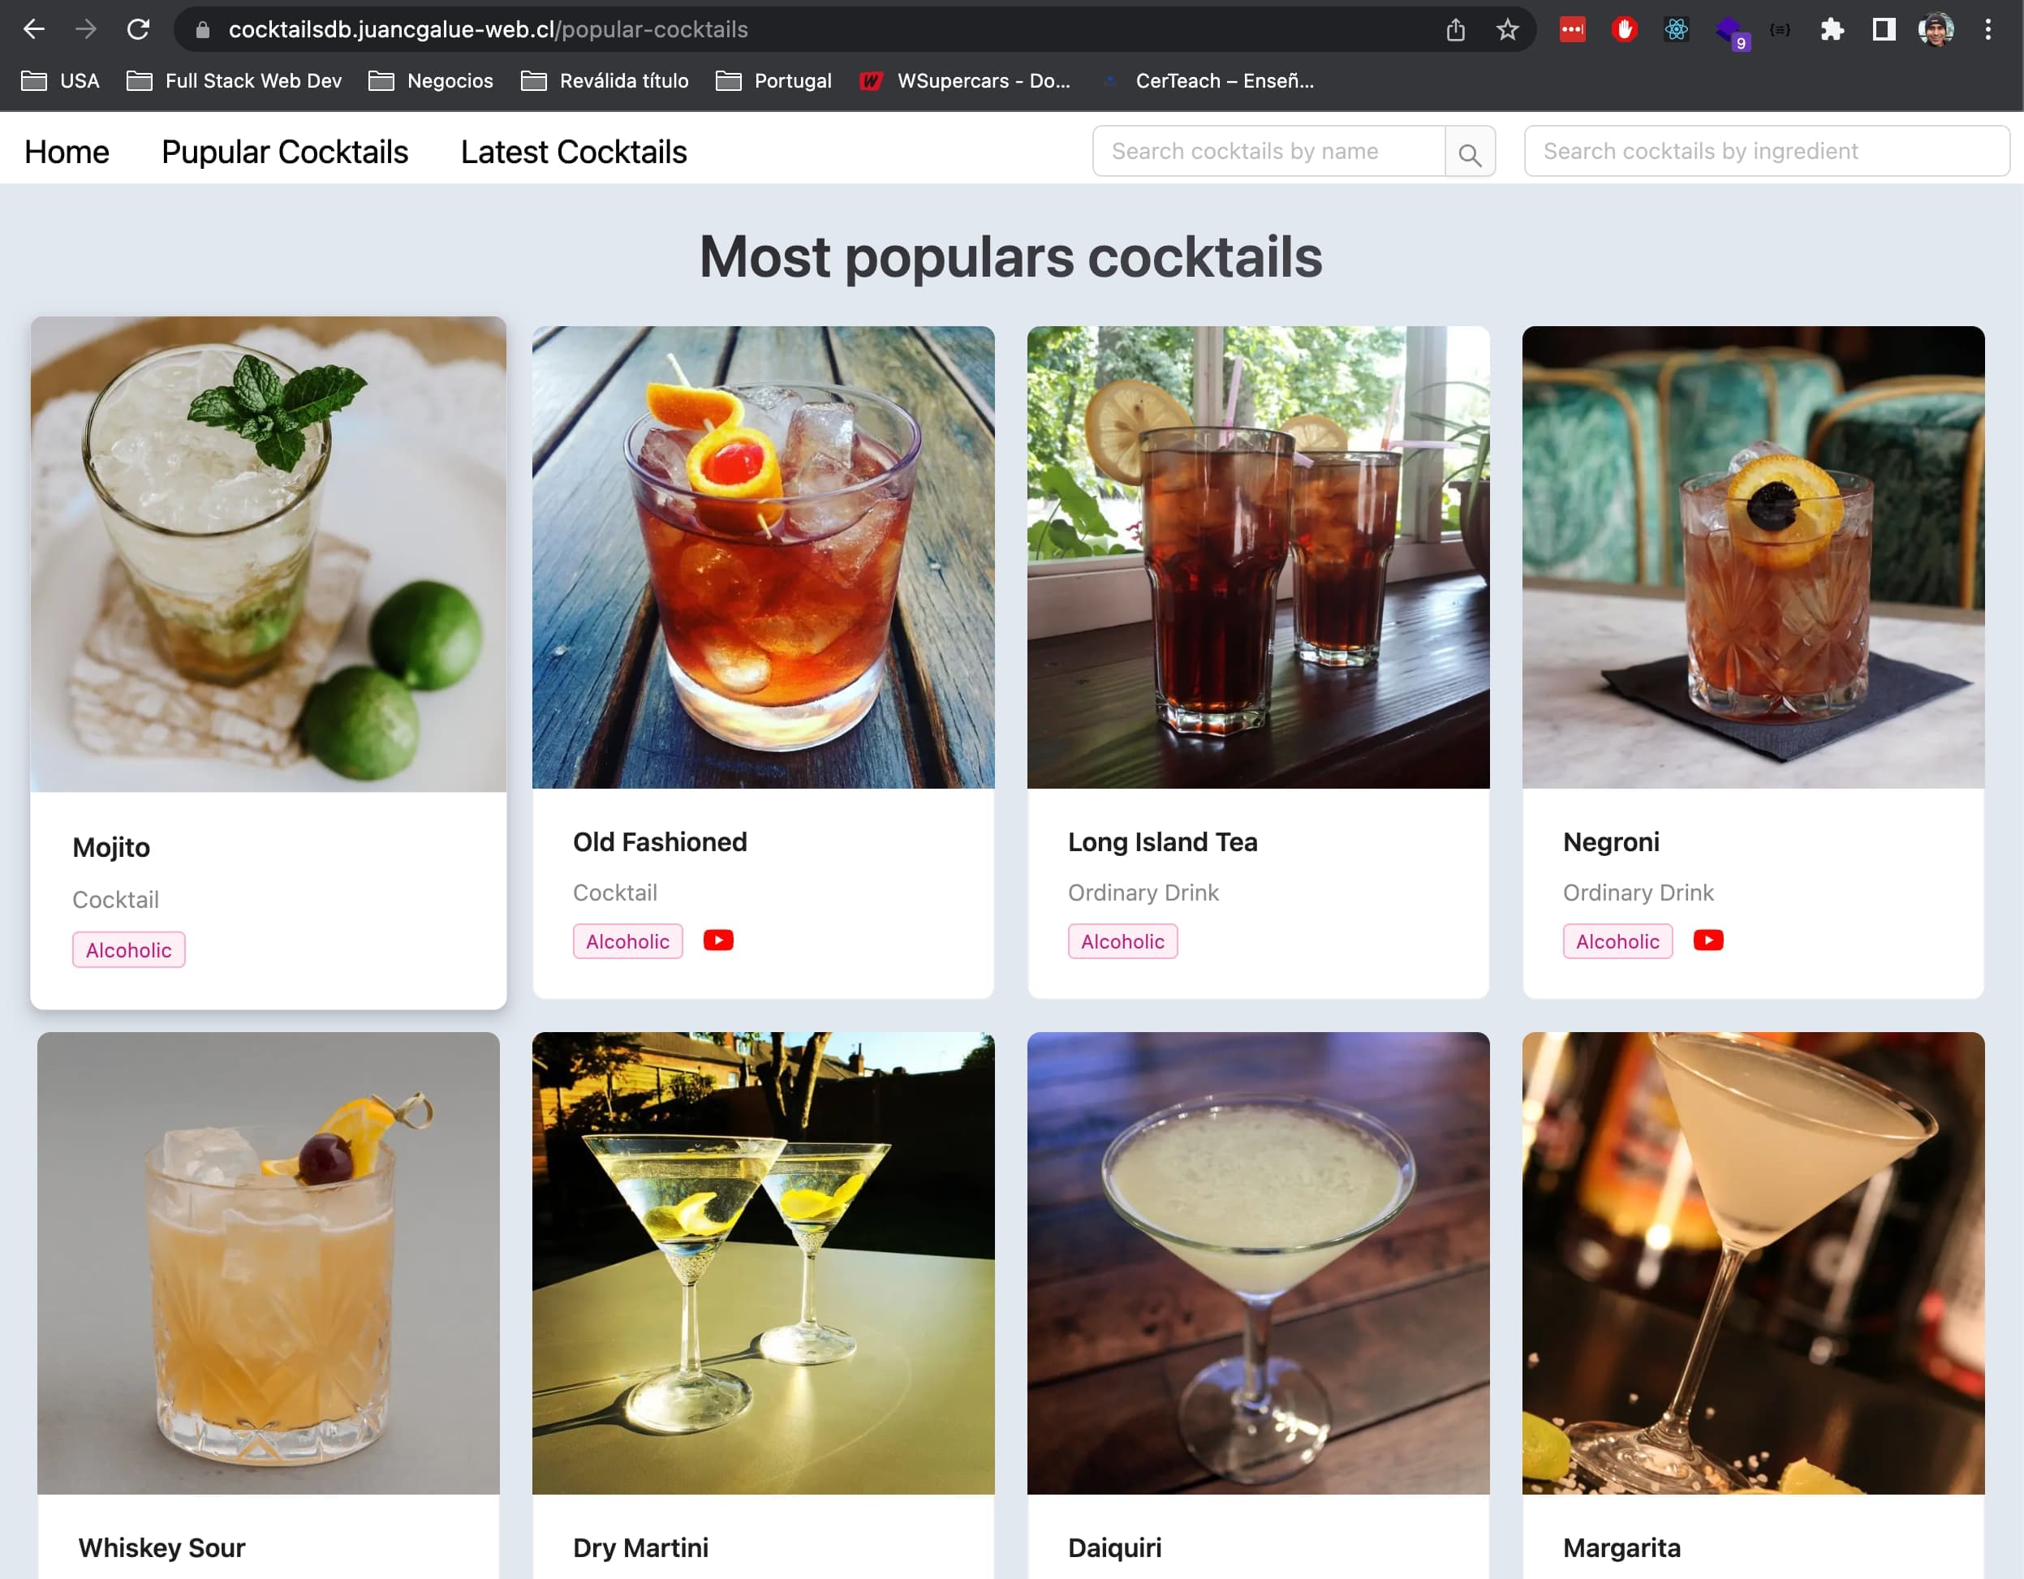Toggle the browser side panel
The height and width of the screenshot is (1579, 2024).
(1883, 30)
